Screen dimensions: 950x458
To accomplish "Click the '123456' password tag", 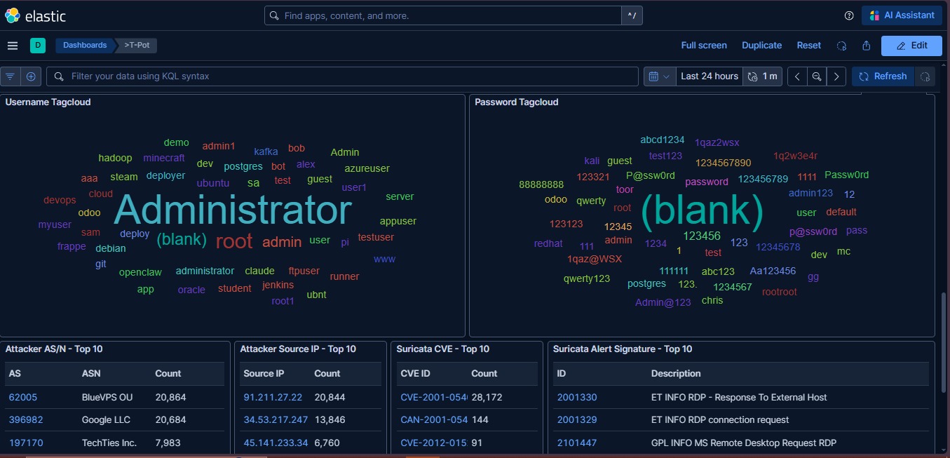I will point(702,236).
